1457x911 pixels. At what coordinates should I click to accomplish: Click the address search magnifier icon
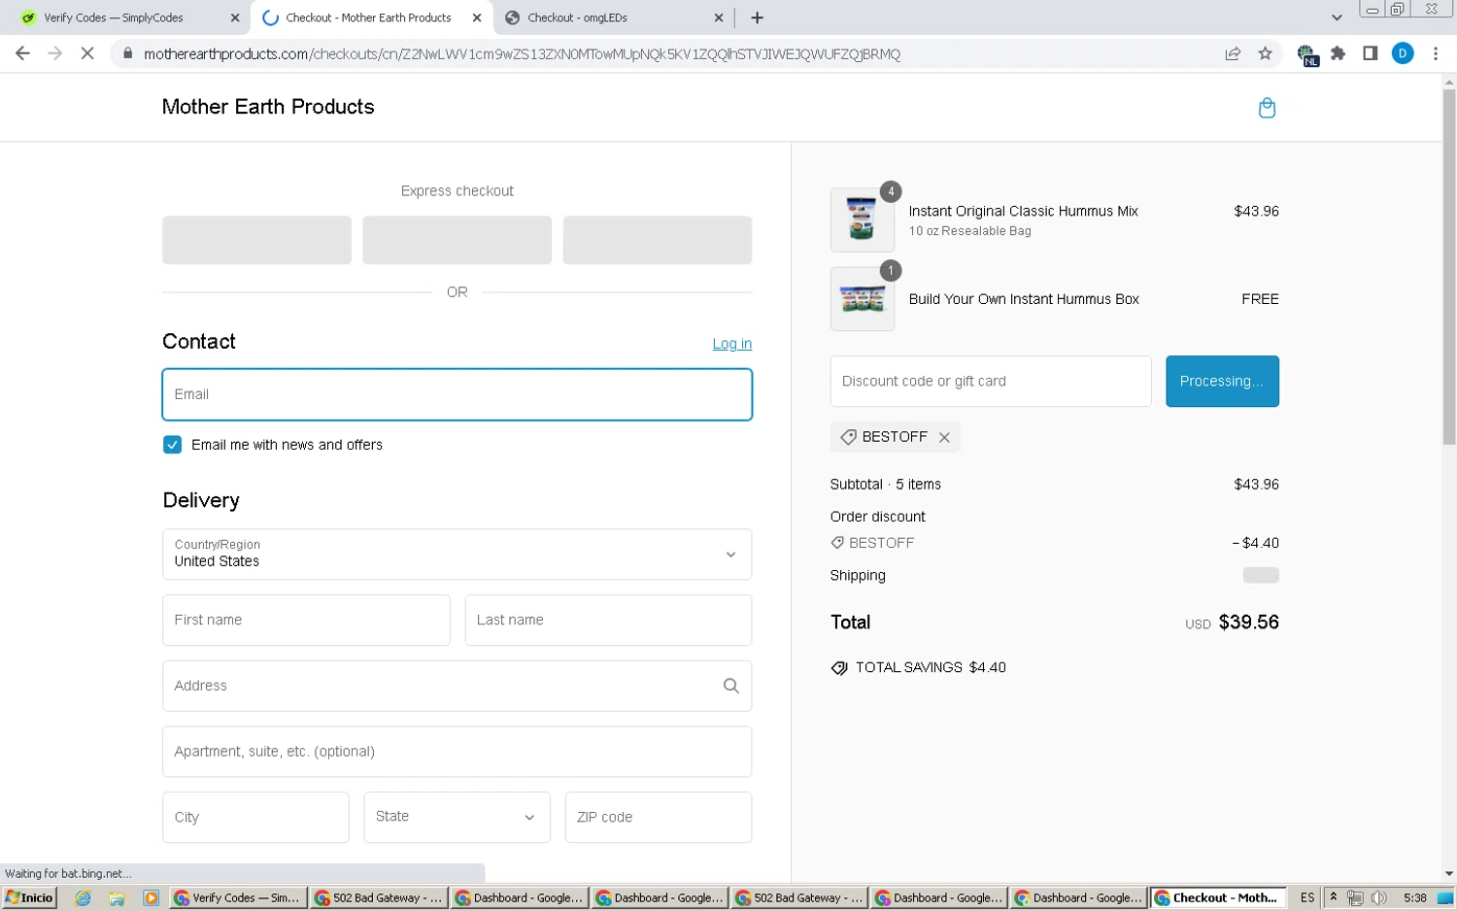[x=731, y=686]
